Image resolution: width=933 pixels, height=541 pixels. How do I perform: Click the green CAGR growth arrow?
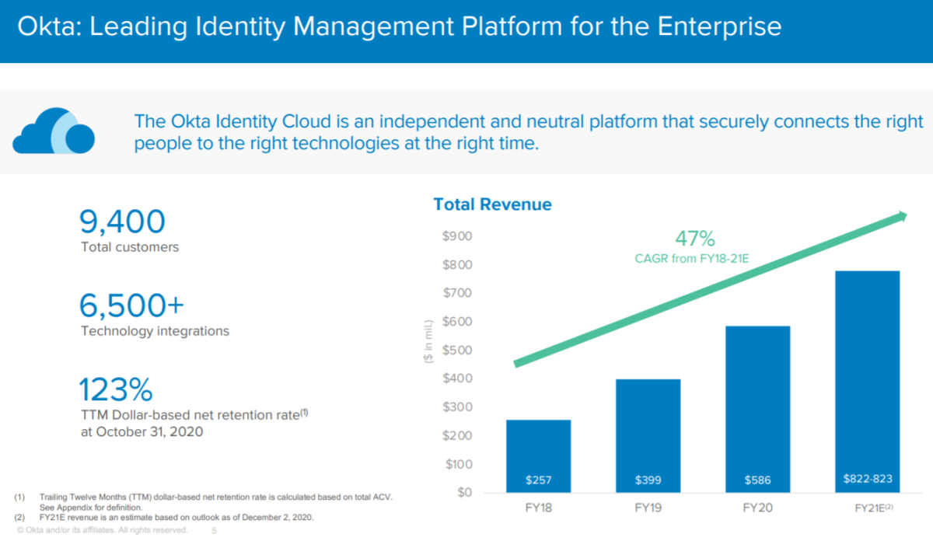pyautogui.click(x=710, y=288)
